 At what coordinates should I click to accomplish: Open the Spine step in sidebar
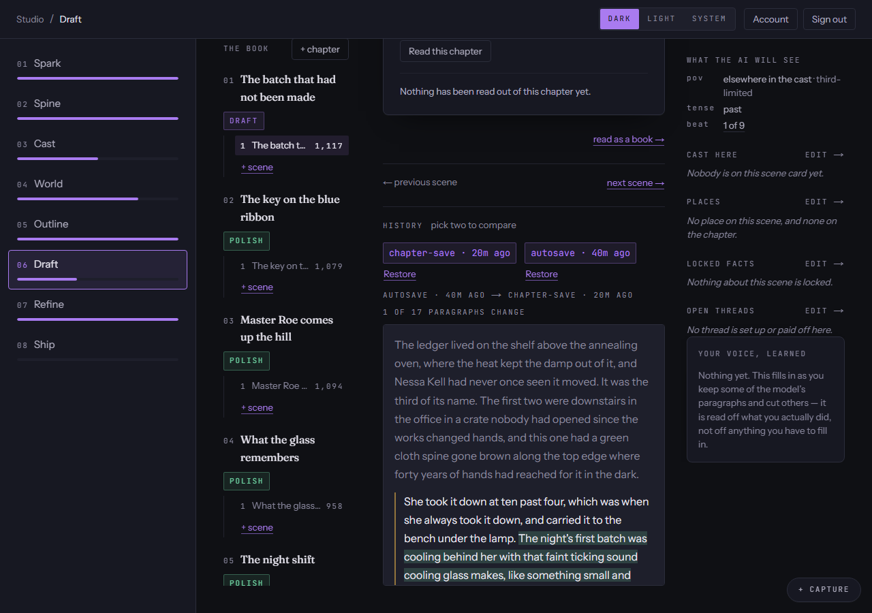pyautogui.click(x=97, y=110)
